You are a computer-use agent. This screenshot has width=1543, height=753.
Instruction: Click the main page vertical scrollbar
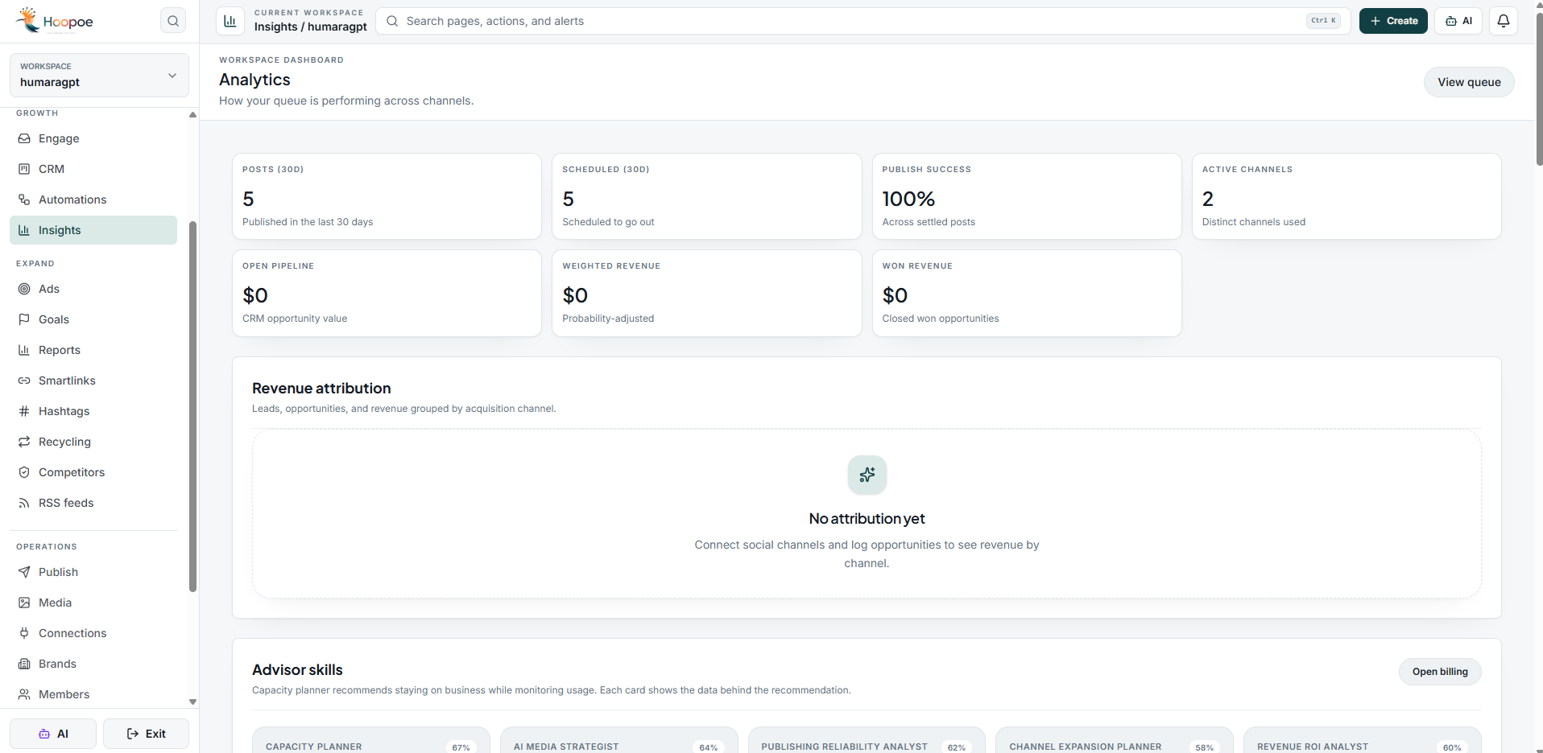pyautogui.click(x=1539, y=88)
